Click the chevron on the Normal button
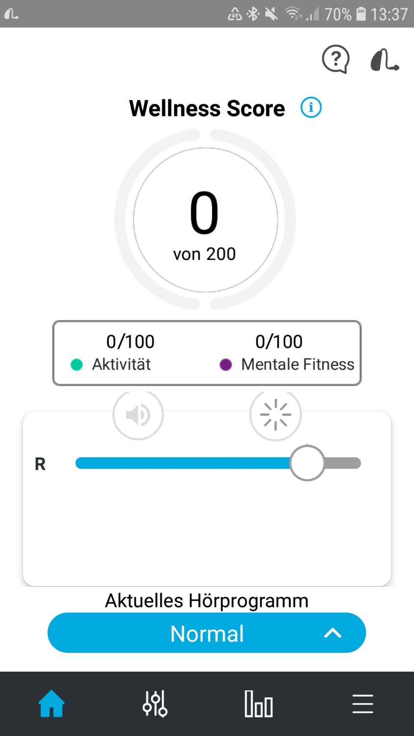 [x=333, y=633]
